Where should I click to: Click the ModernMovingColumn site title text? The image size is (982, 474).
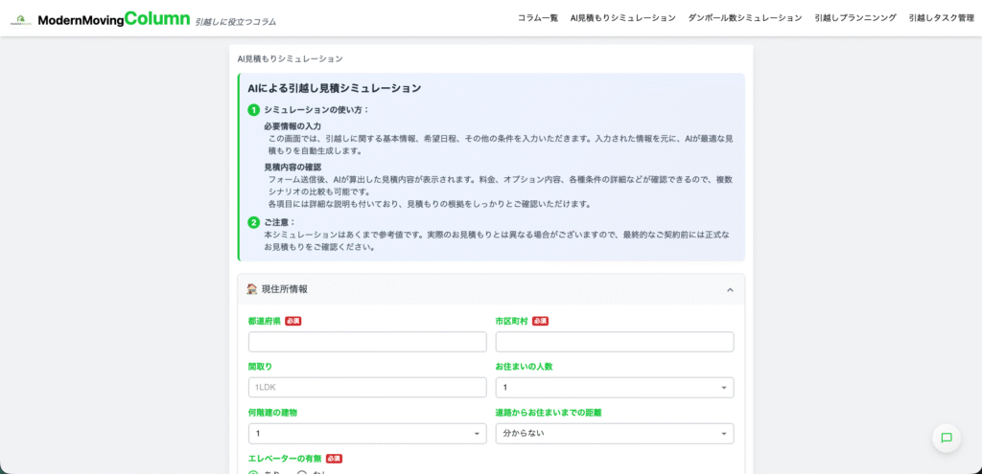[113, 19]
